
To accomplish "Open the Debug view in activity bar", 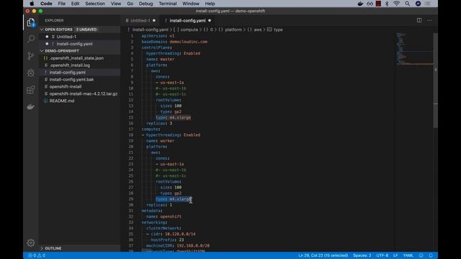I will [31, 73].
